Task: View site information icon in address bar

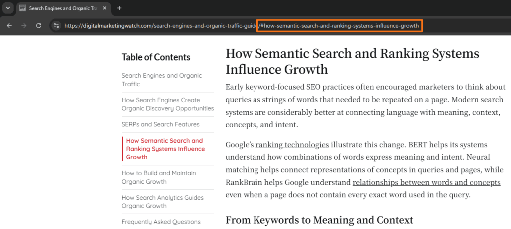Action: pyautogui.click(x=56, y=26)
